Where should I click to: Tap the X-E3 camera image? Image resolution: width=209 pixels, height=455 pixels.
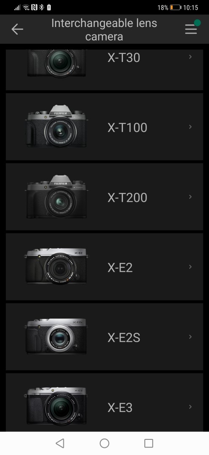point(57,406)
